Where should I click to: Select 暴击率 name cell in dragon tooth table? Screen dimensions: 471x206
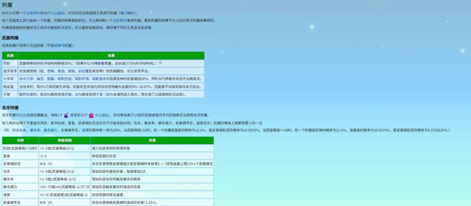point(20,179)
